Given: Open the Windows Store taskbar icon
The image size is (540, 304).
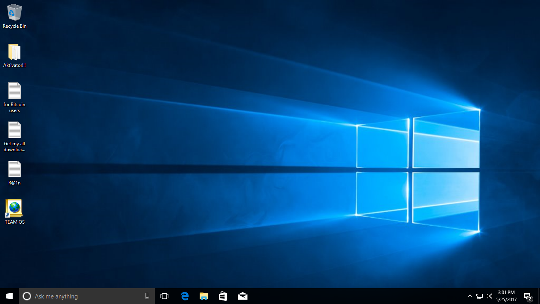Looking at the screenshot, I should tap(223, 296).
